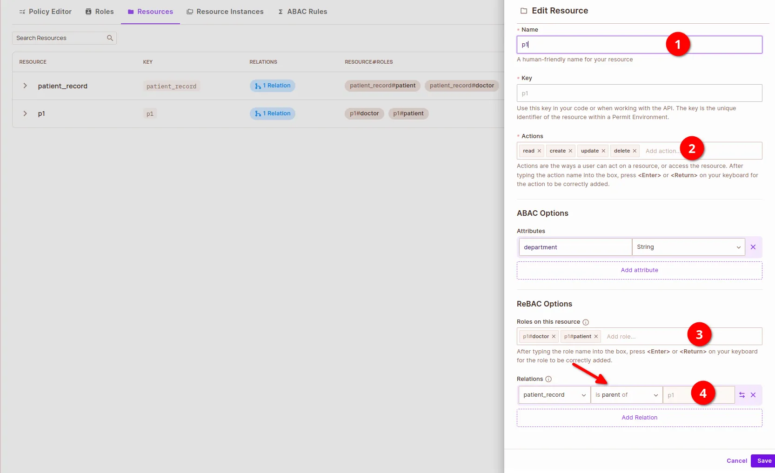Viewport: 775px width, 473px height.
Task: Click the Add attribute button
Action: point(639,270)
